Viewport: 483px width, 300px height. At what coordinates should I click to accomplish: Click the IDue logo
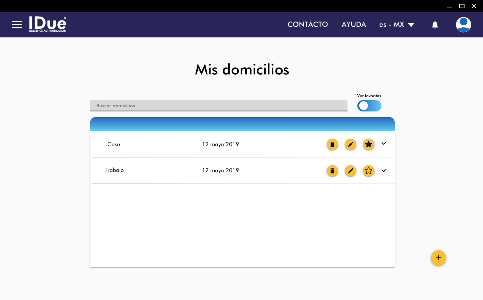point(48,24)
